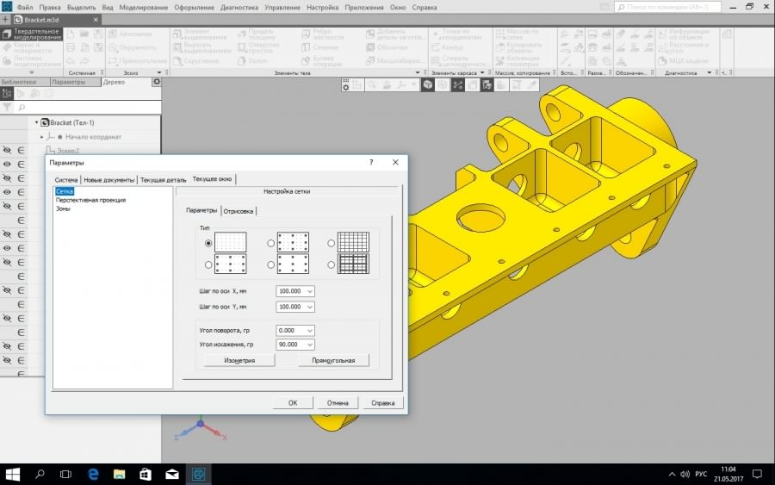Switch to the Отрисовка tab
The height and width of the screenshot is (485, 775).
click(239, 211)
